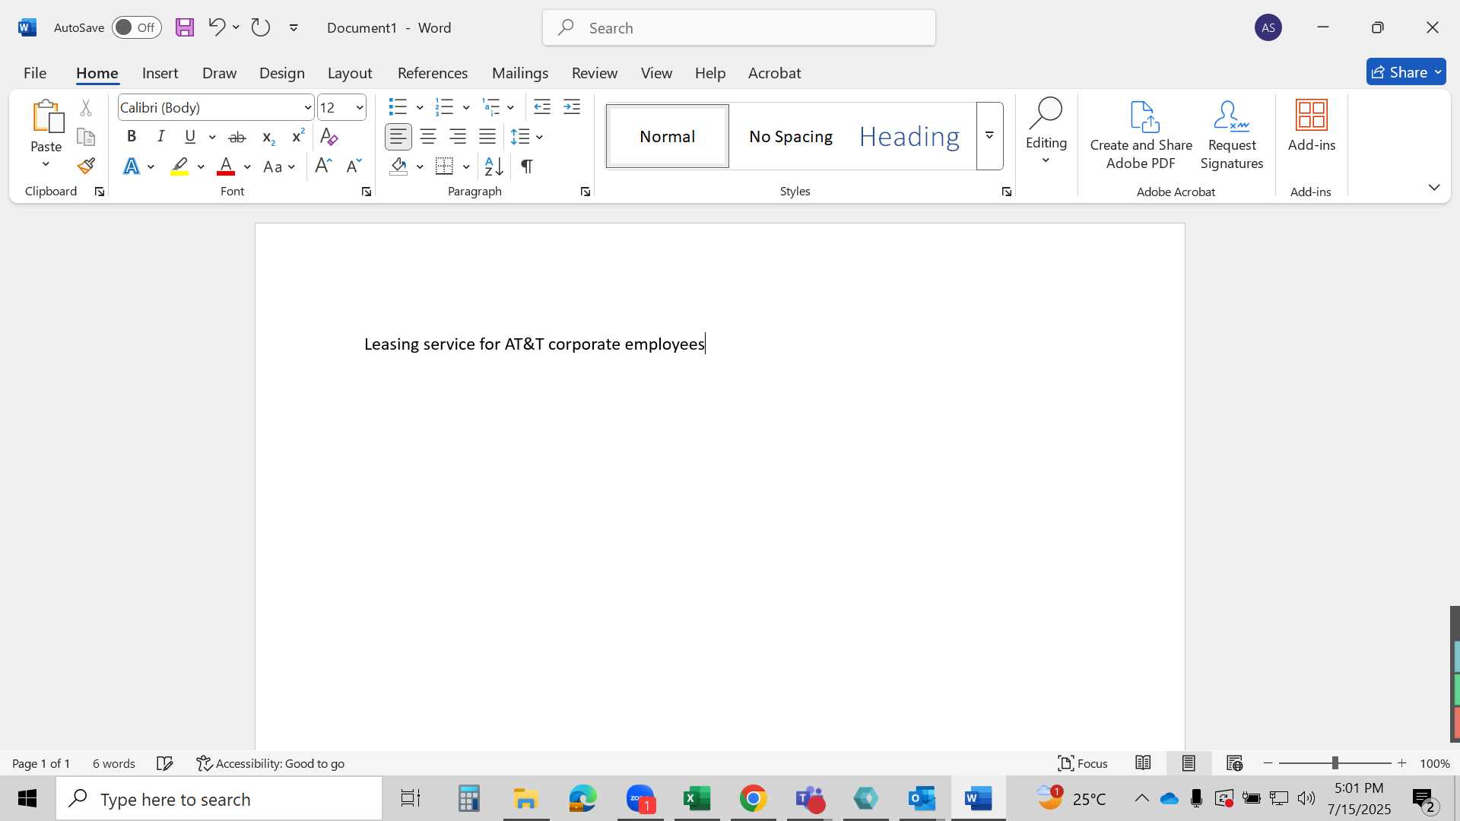The height and width of the screenshot is (821, 1460).
Task: Clear all formatting from text
Action: point(328,137)
